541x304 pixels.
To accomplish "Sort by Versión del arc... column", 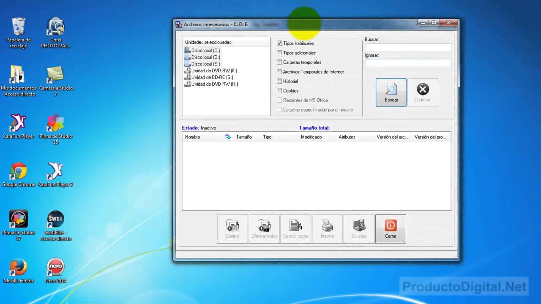I will [393, 137].
